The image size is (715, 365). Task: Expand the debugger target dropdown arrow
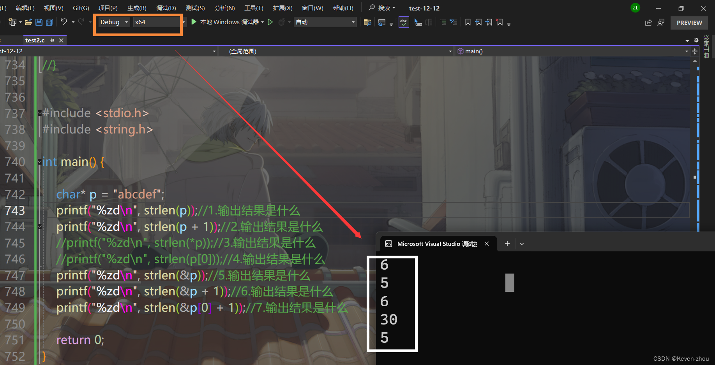coord(263,22)
